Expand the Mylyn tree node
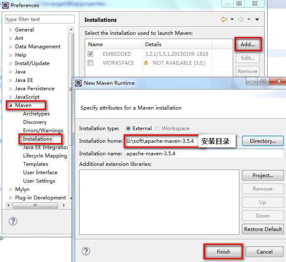Screen dimensions: 286x262 click(10, 189)
